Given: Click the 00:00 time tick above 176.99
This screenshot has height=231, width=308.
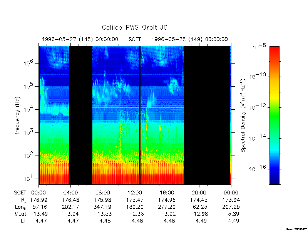Looking at the screenshot, I should pyautogui.click(x=38, y=193).
